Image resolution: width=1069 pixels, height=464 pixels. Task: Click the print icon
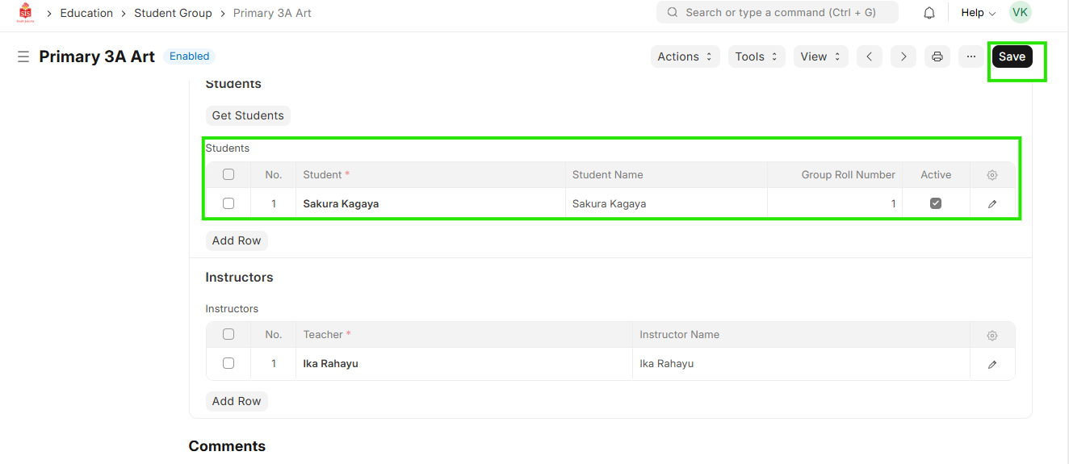(937, 56)
